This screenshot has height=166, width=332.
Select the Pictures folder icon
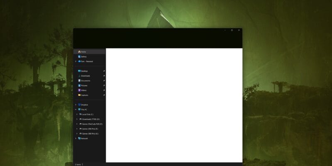[x=79, y=85]
